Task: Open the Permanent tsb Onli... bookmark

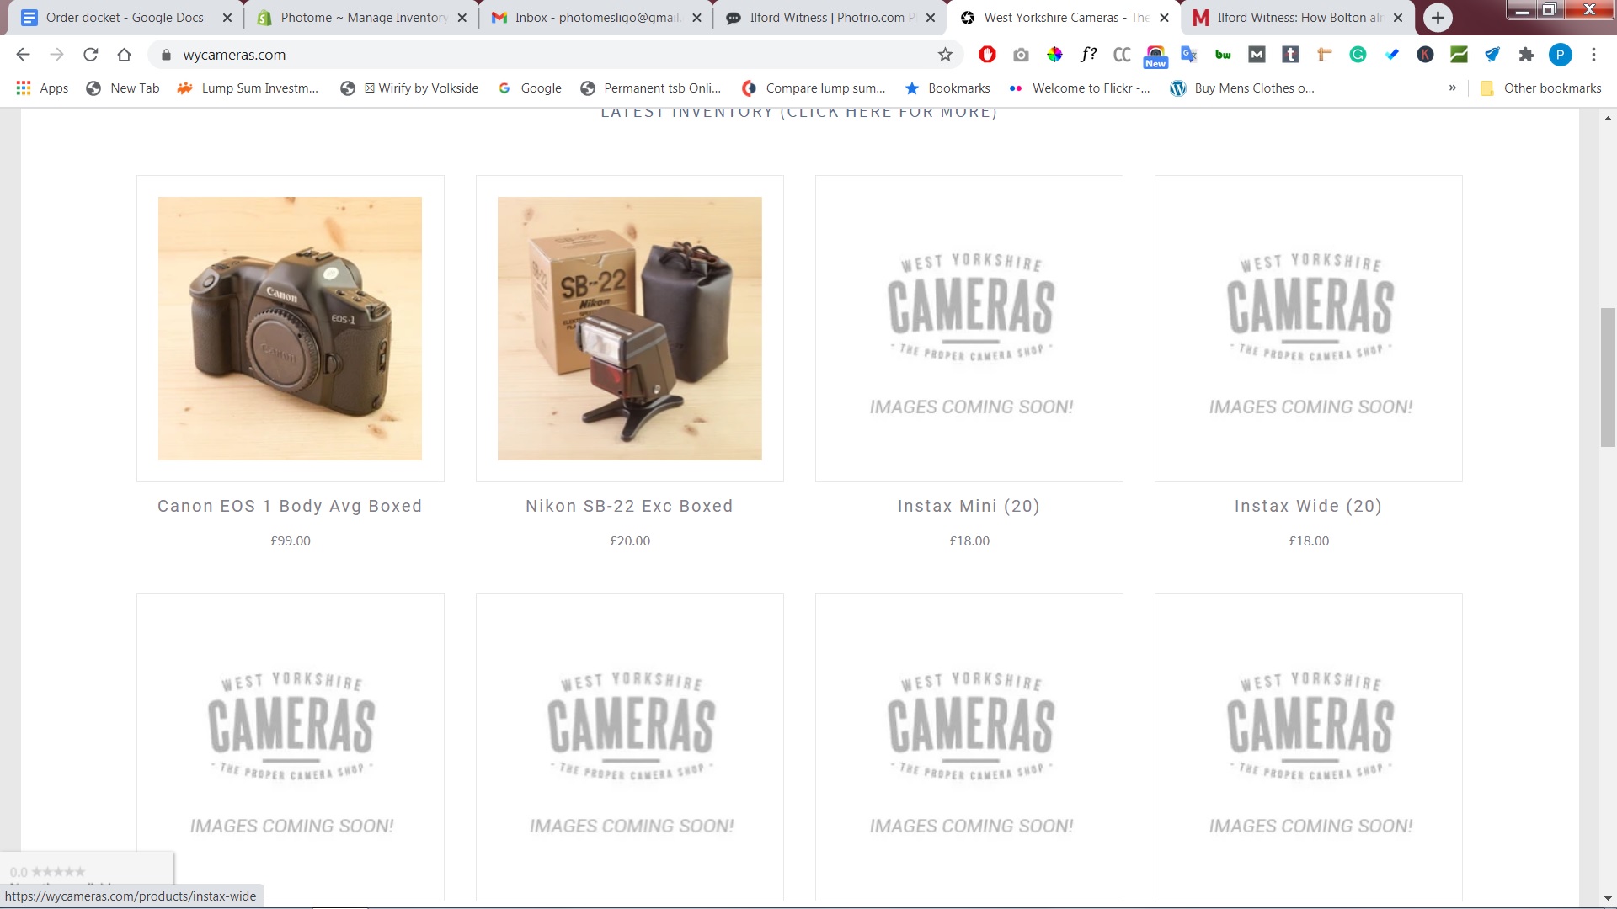Action: pyautogui.click(x=651, y=88)
